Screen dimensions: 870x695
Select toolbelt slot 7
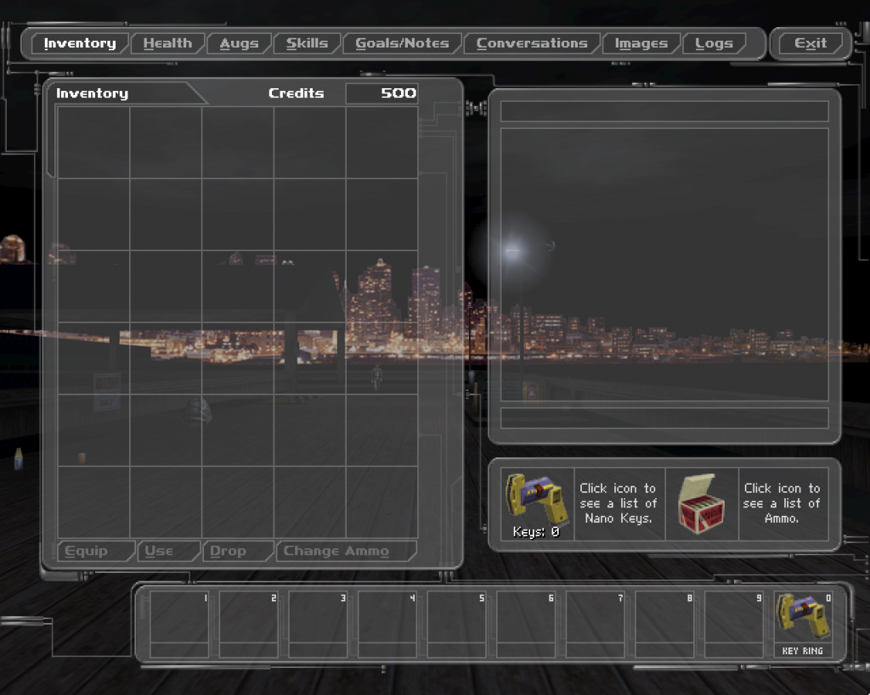596,624
